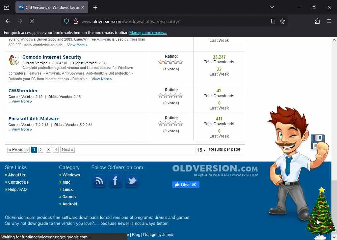Open Contact Us footer link
The width and height of the screenshot is (337, 240).
pos(18,182)
